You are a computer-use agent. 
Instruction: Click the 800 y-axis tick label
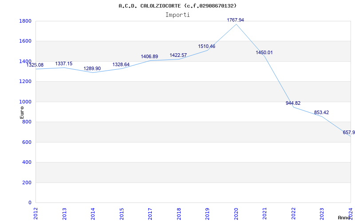point(27,122)
